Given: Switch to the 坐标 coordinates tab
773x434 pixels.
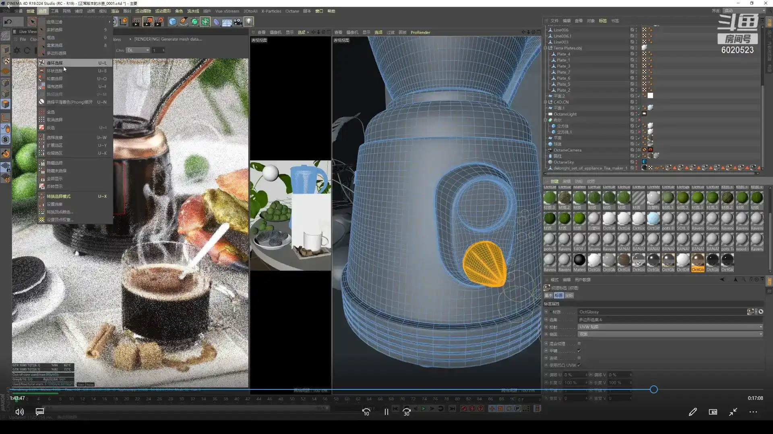Looking at the screenshot, I should tap(569, 295).
